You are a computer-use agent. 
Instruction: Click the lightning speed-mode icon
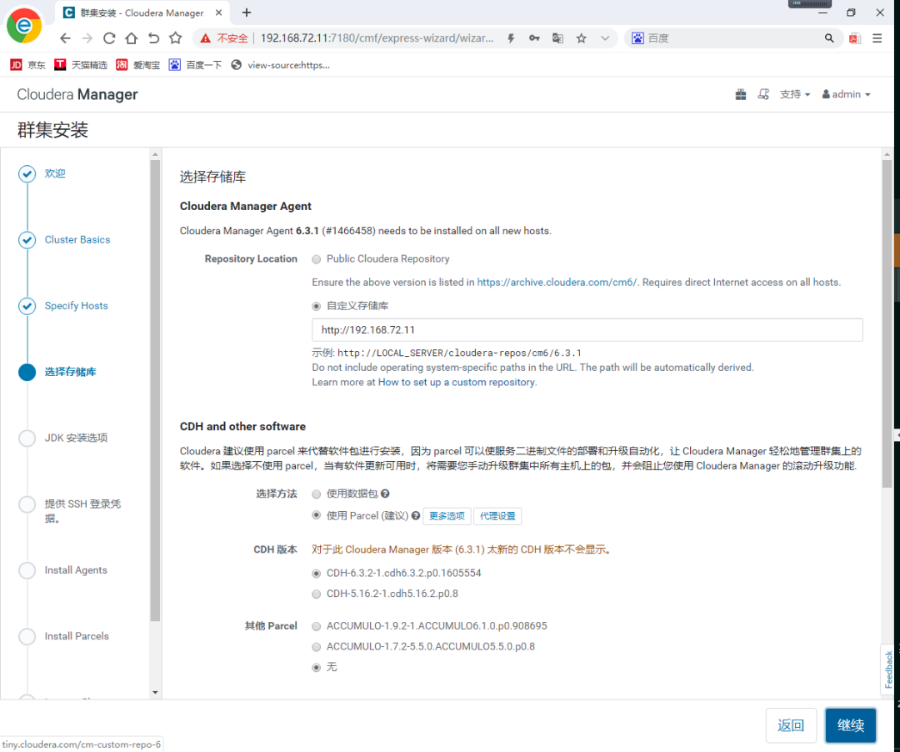[511, 38]
